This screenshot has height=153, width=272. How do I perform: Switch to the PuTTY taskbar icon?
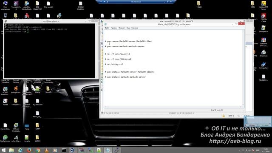coord(117,150)
